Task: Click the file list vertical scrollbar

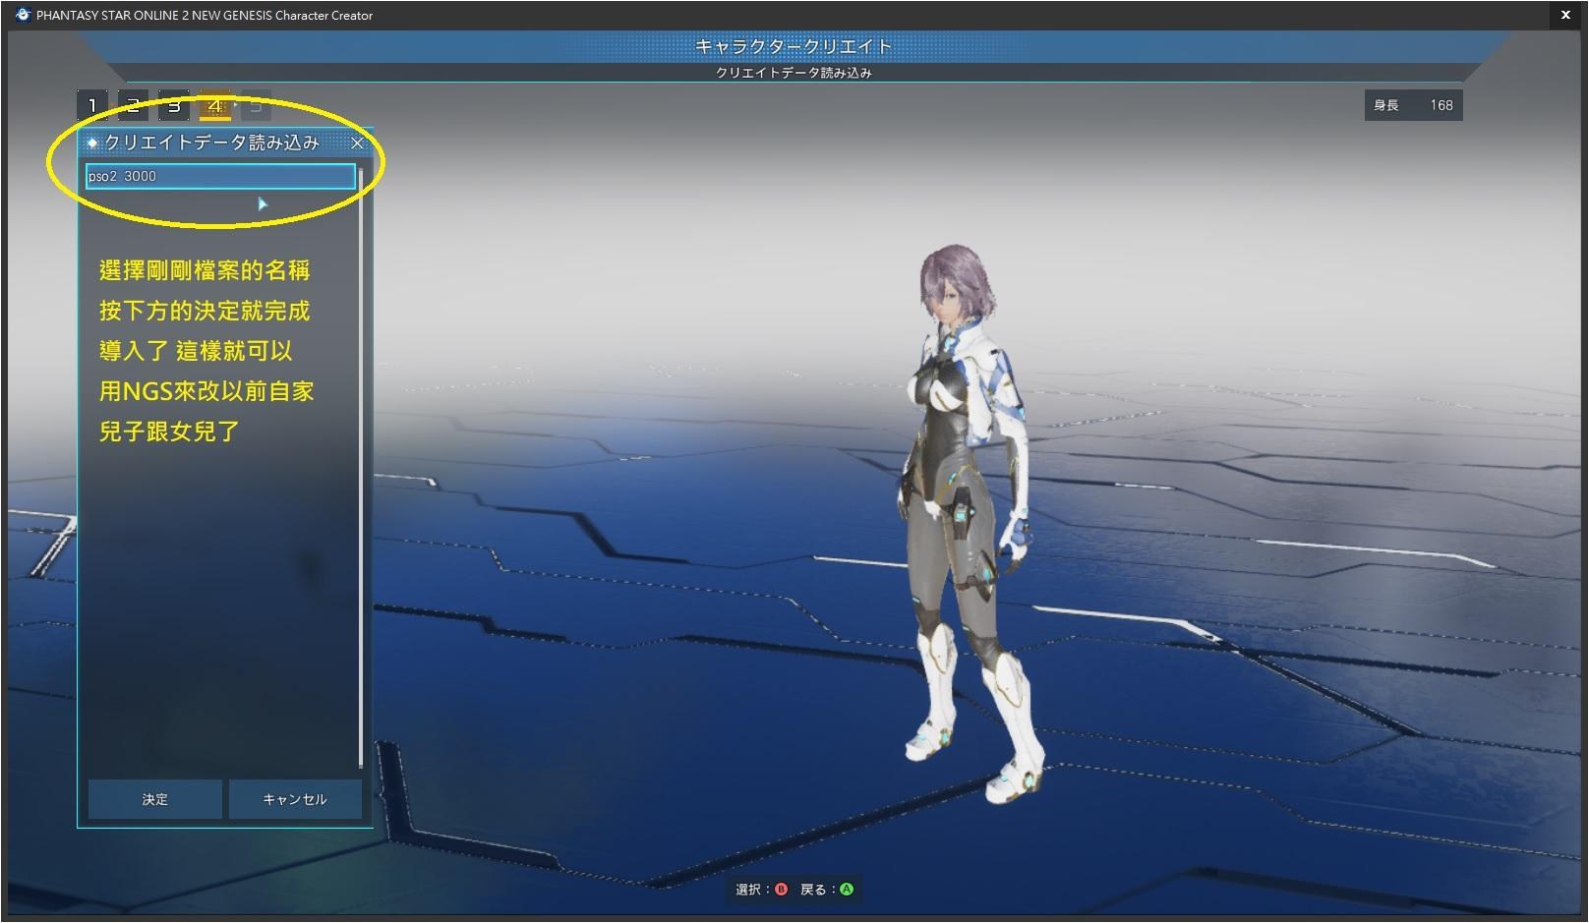Action: click(361, 468)
